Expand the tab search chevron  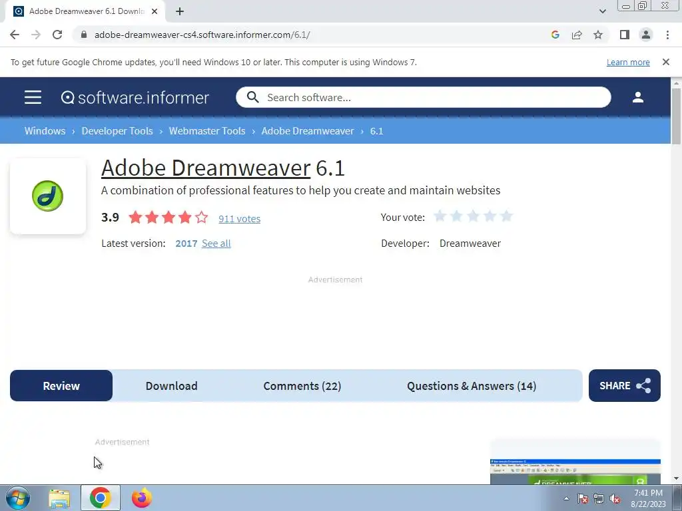[602, 11]
